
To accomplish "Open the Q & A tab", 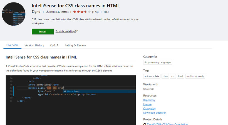I will (x=54, y=45).
